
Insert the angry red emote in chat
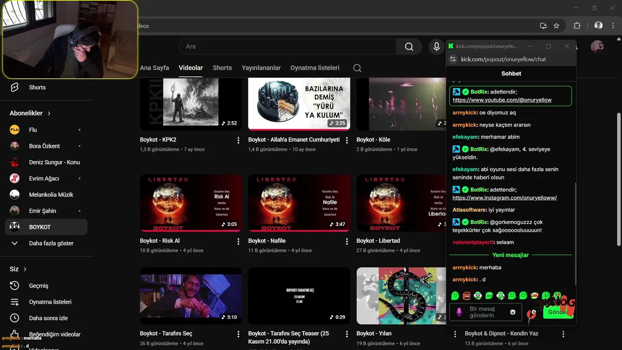pos(466,295)
